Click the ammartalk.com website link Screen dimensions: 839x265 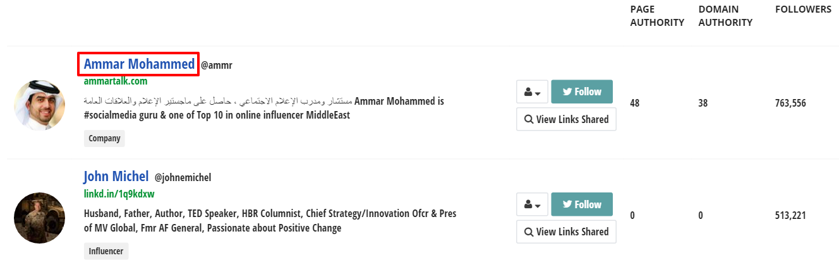116,81
